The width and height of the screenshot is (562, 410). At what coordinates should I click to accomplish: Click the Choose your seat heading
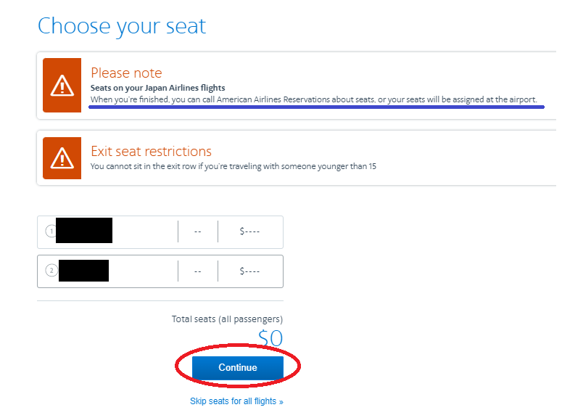coord(122,27)
